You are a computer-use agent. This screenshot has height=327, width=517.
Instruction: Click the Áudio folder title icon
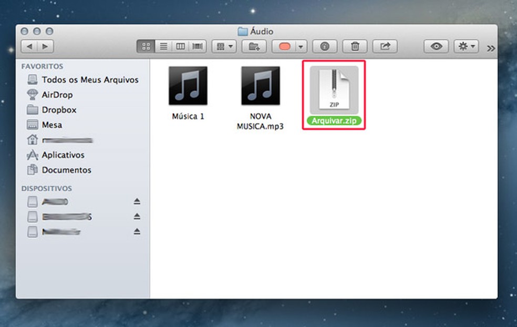click(x=243, y=32)
